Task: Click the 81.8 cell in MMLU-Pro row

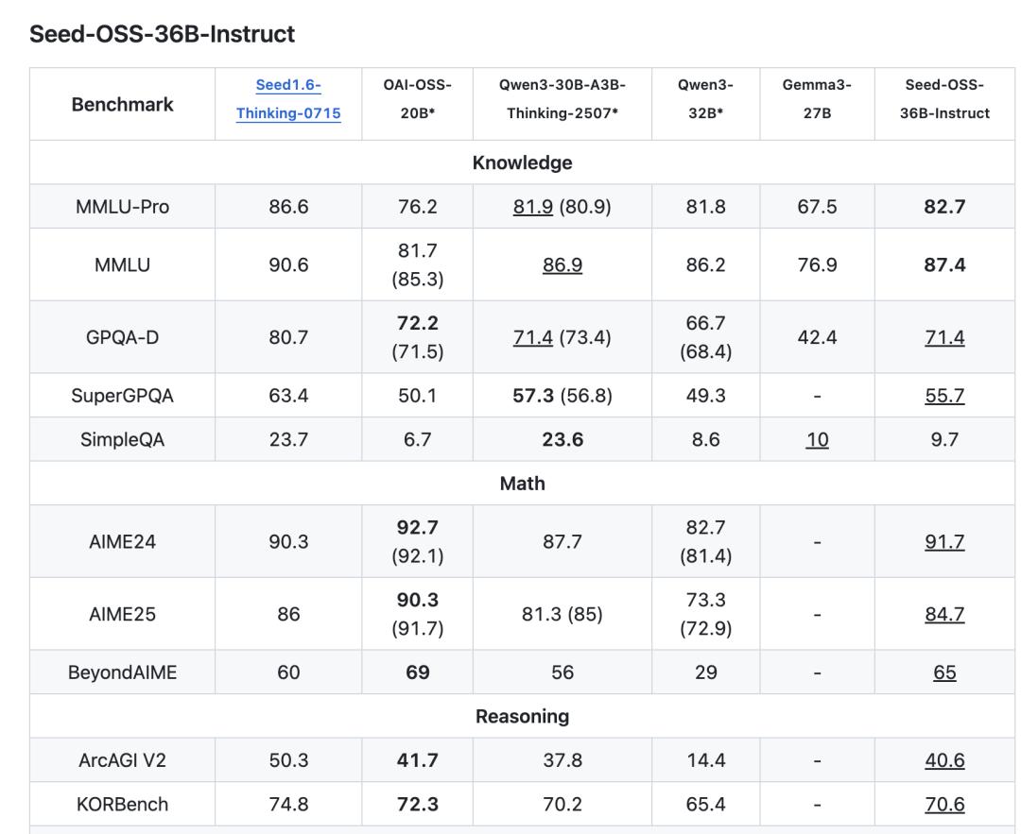Action: 706,206
